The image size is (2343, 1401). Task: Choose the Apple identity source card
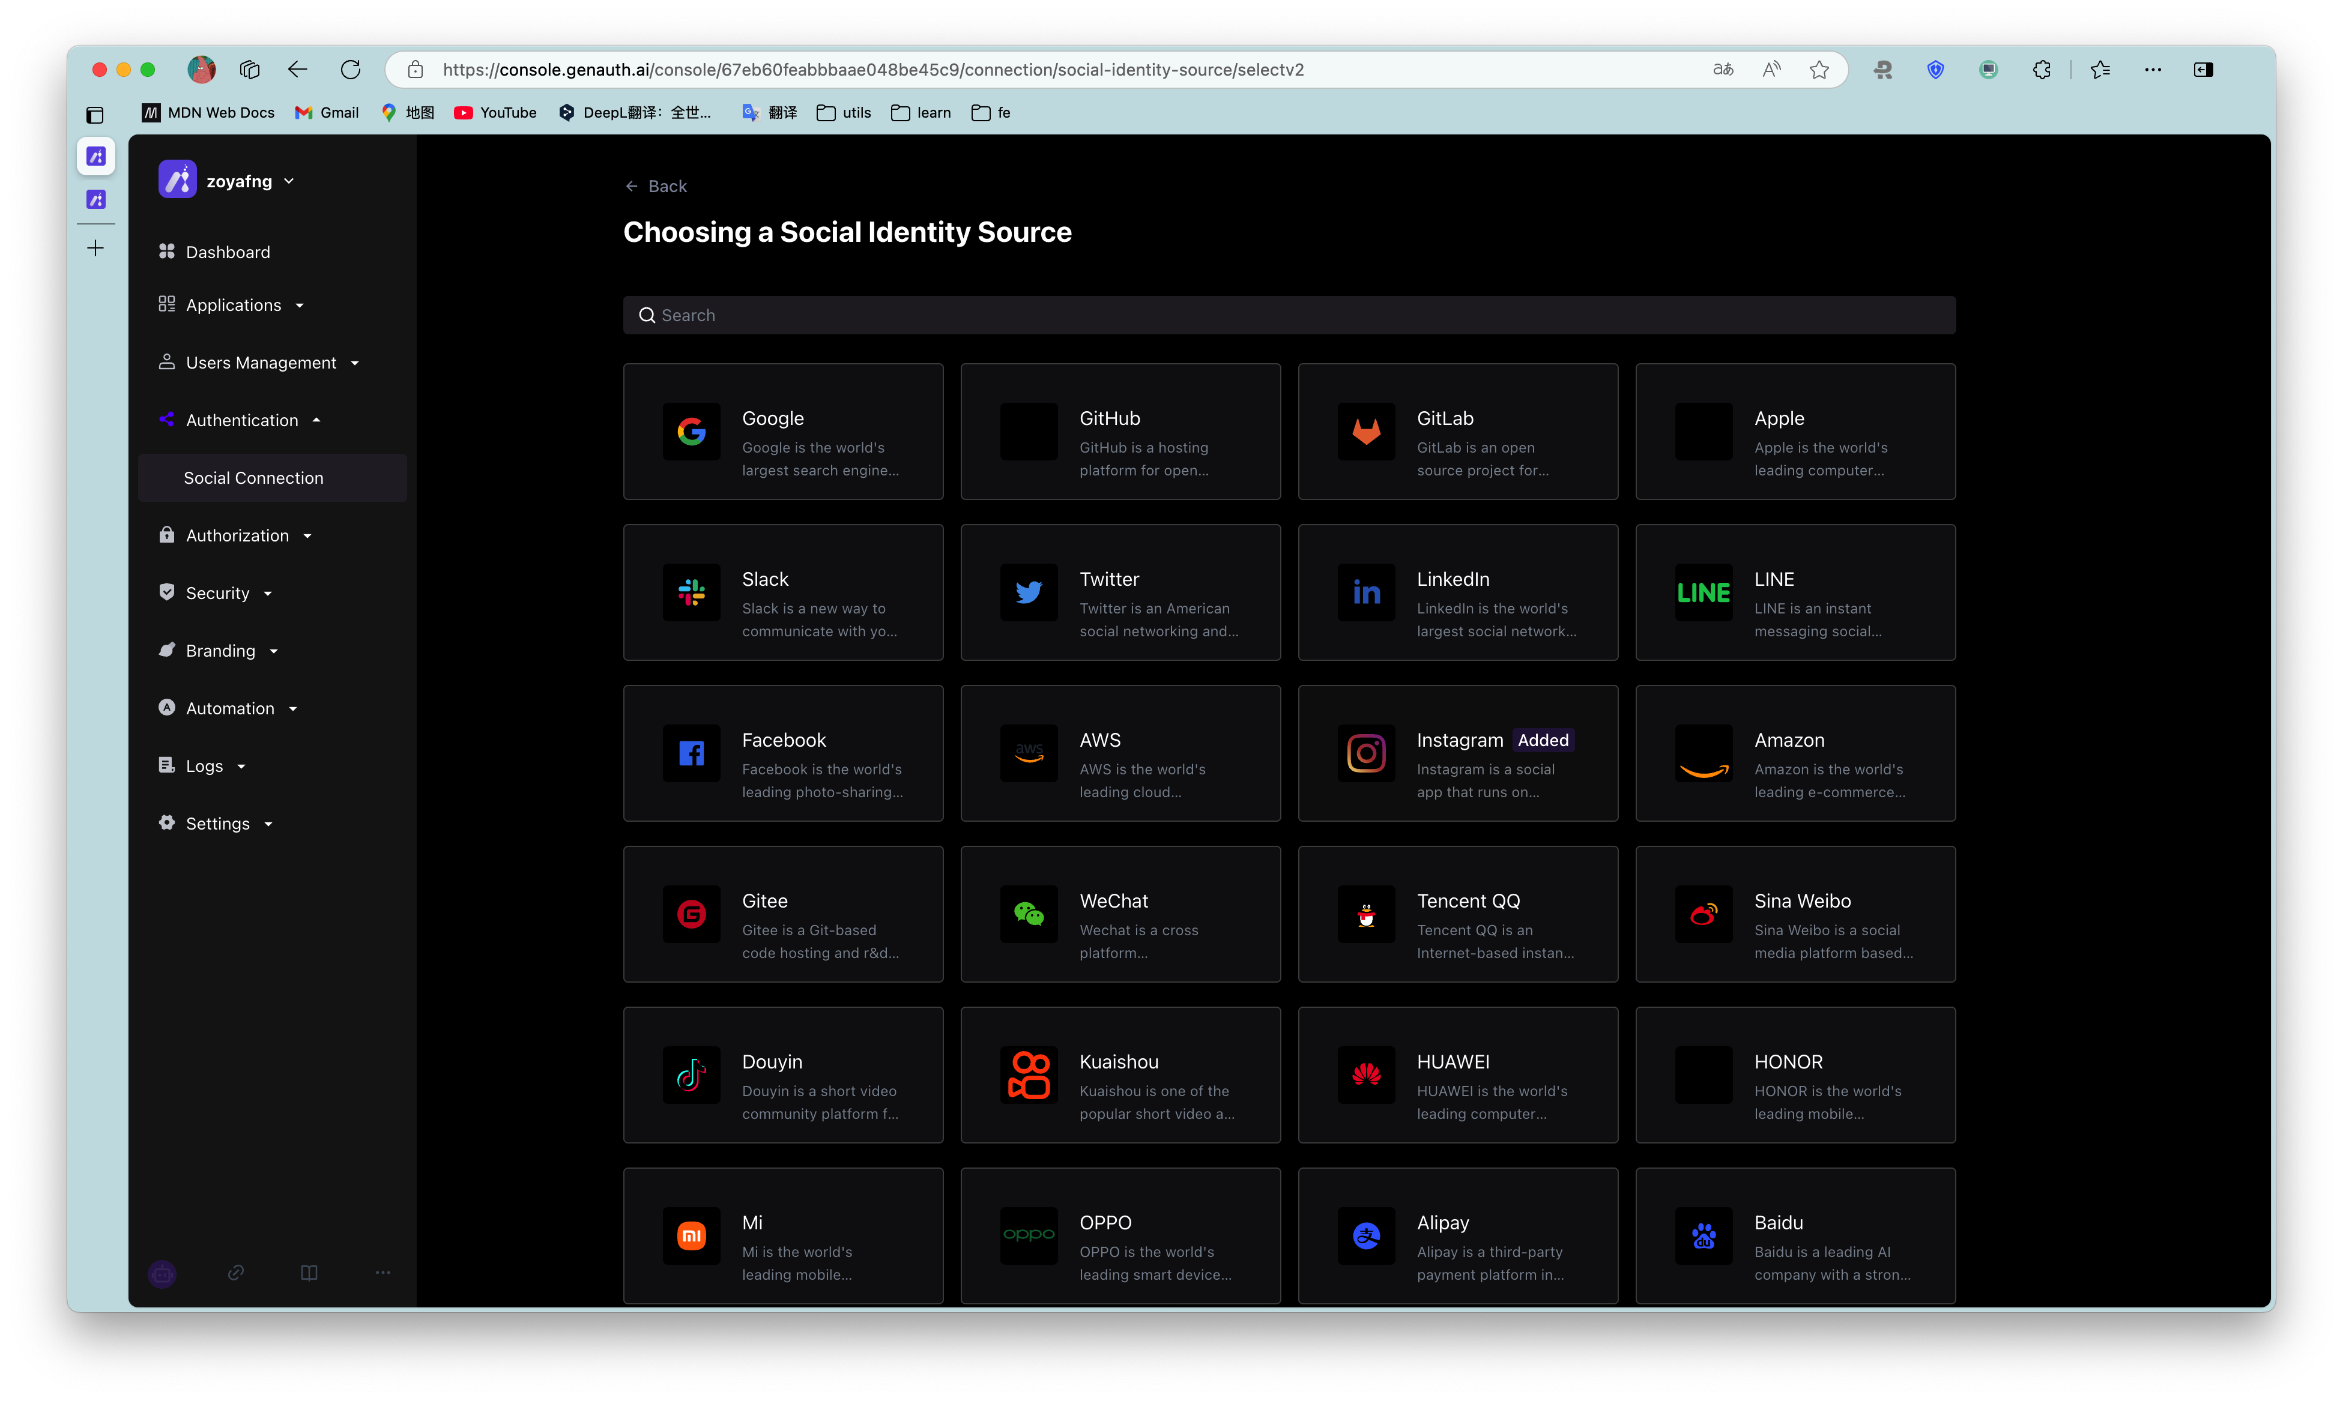click(x=1795, y=432)
